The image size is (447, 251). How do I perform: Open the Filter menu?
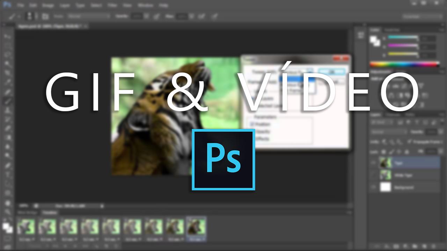[113, 6]
